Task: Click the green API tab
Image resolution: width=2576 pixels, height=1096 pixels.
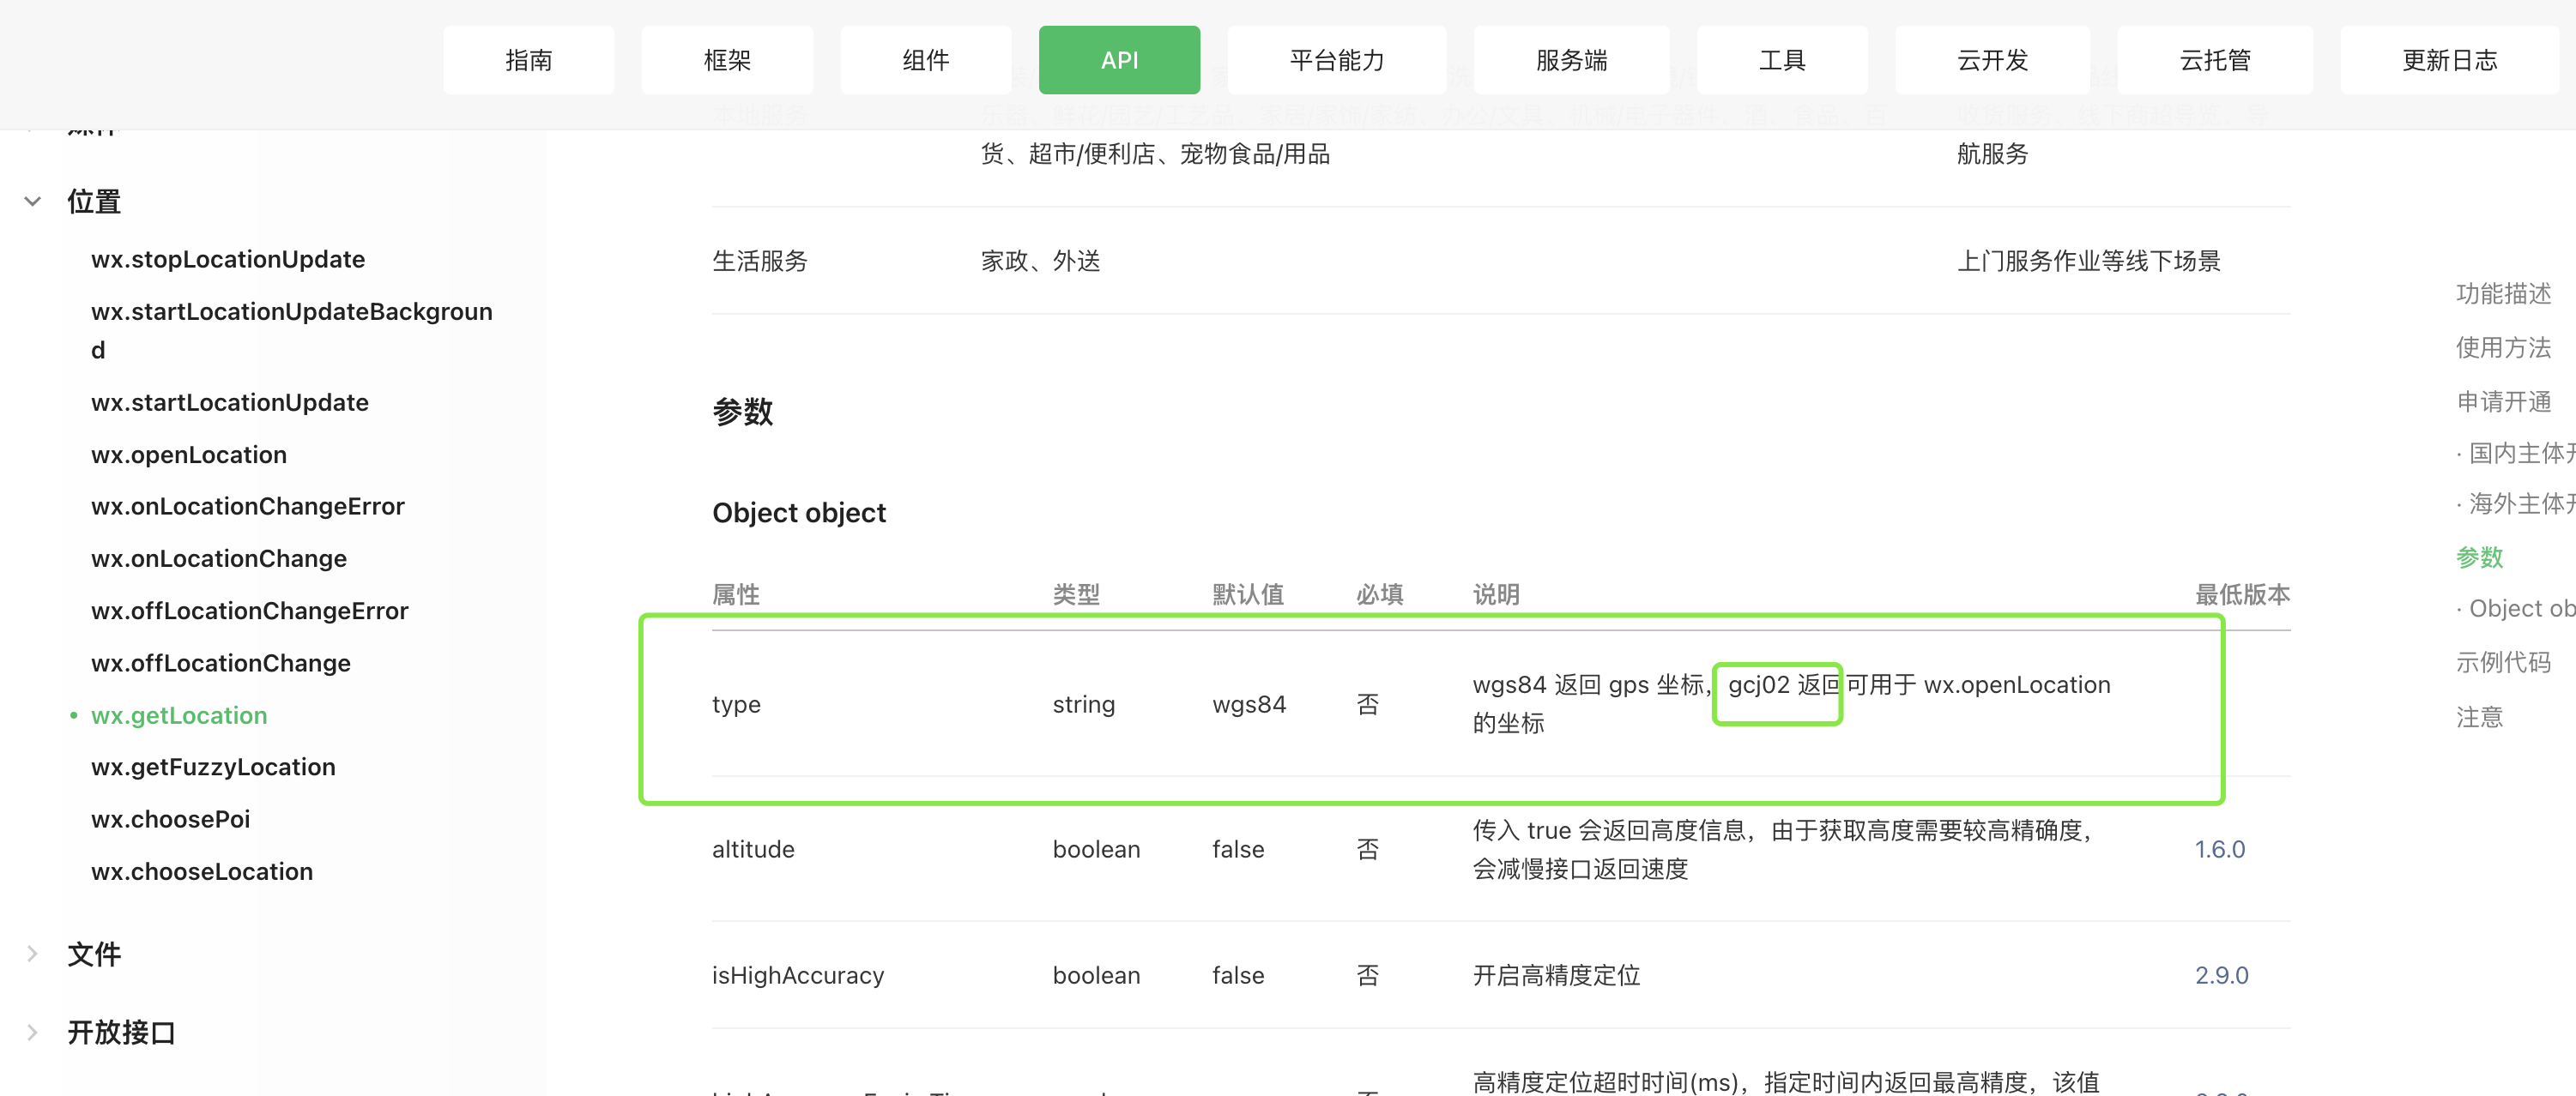Action: [1119, 61]
